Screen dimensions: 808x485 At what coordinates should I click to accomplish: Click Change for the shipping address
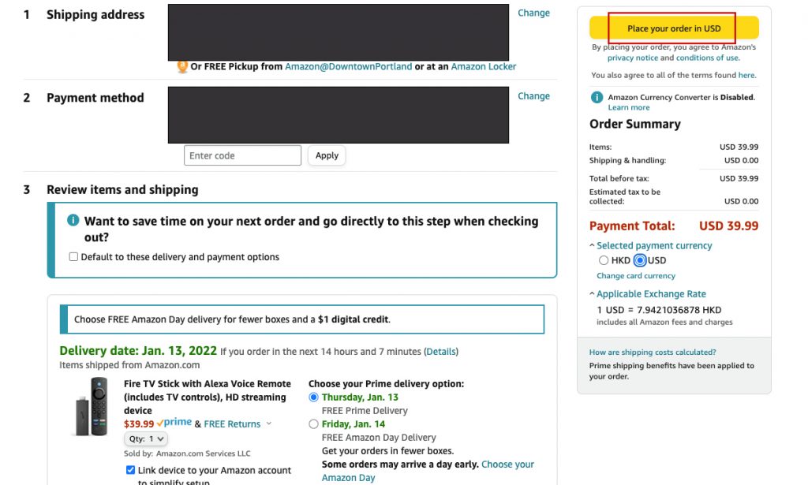[x=534, y=13]
